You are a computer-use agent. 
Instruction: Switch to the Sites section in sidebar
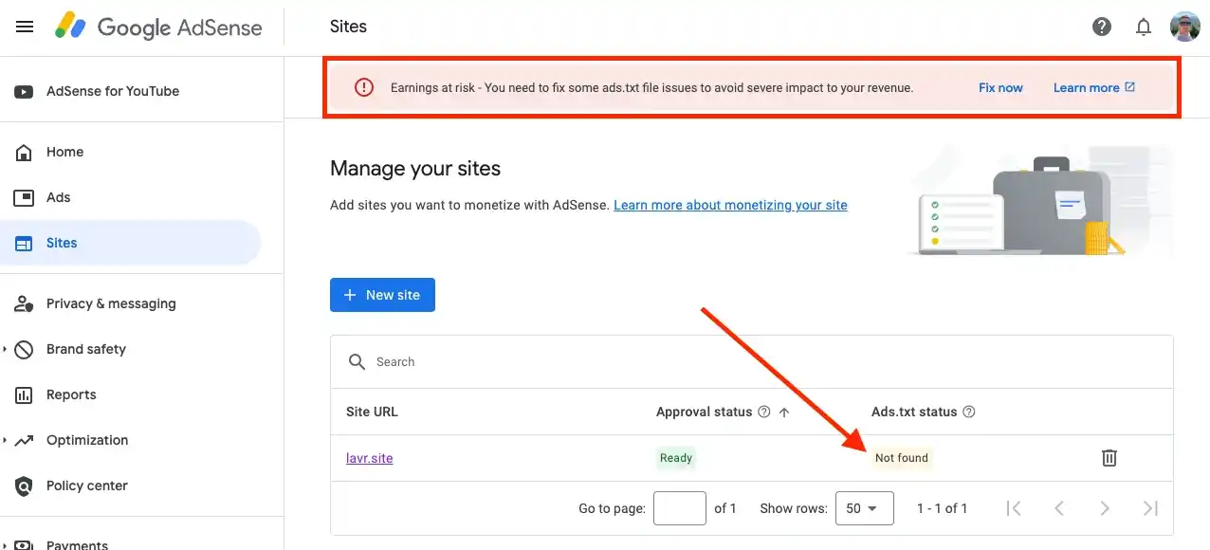pyautogui.click(x=62, y=243)
